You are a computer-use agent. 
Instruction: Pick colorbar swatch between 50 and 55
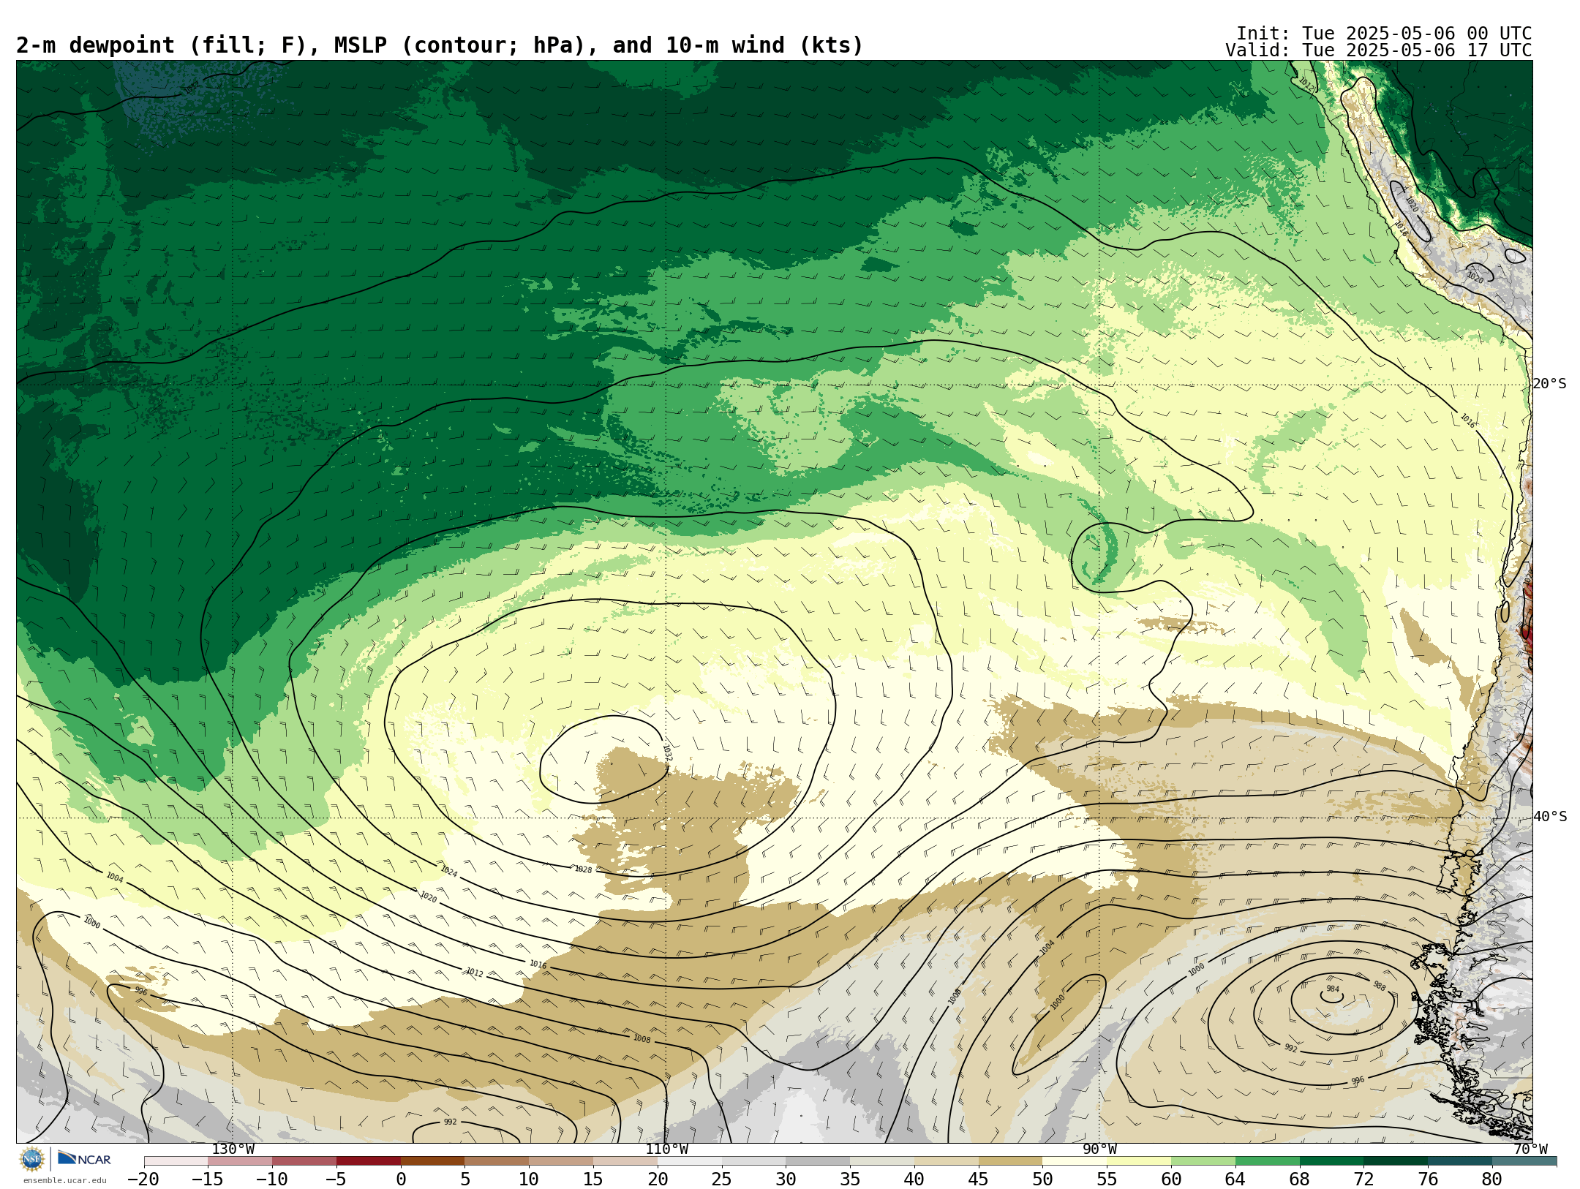click(x=1075, y=1161)
